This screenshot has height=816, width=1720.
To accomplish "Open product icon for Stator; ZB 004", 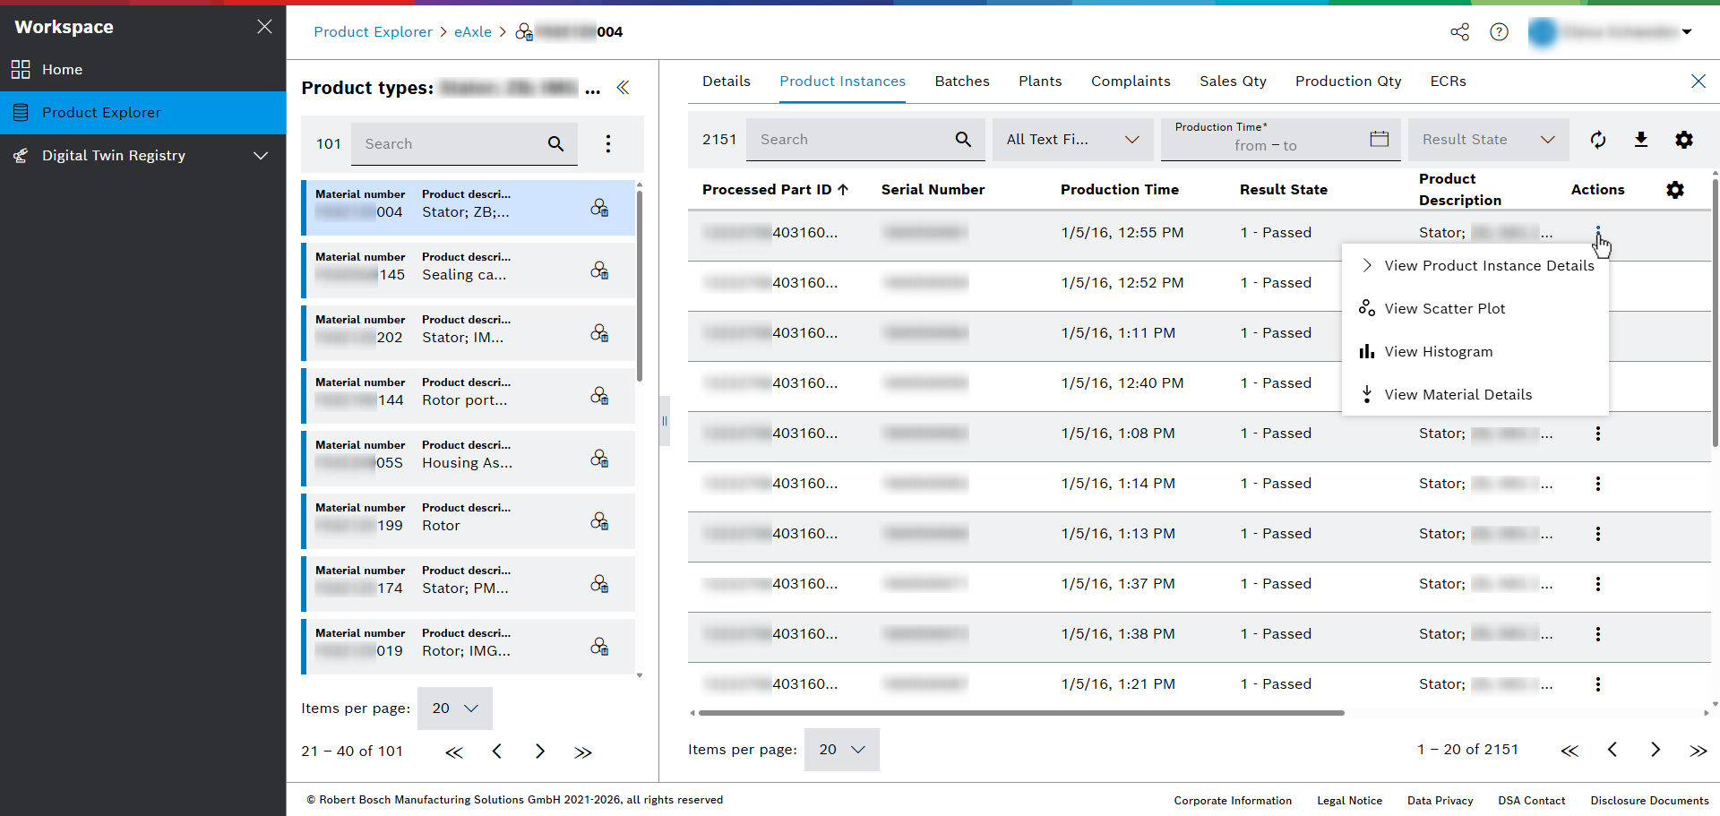I will 599,208.
